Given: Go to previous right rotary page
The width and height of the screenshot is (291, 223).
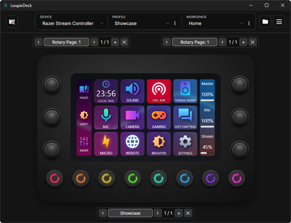Looking at the screenshot, I should coord(167,42).
